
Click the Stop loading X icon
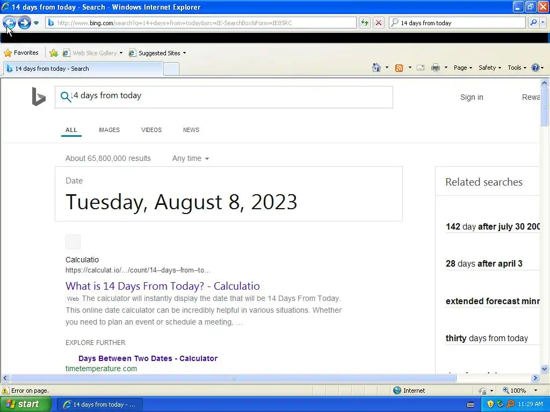coord(379,23)
